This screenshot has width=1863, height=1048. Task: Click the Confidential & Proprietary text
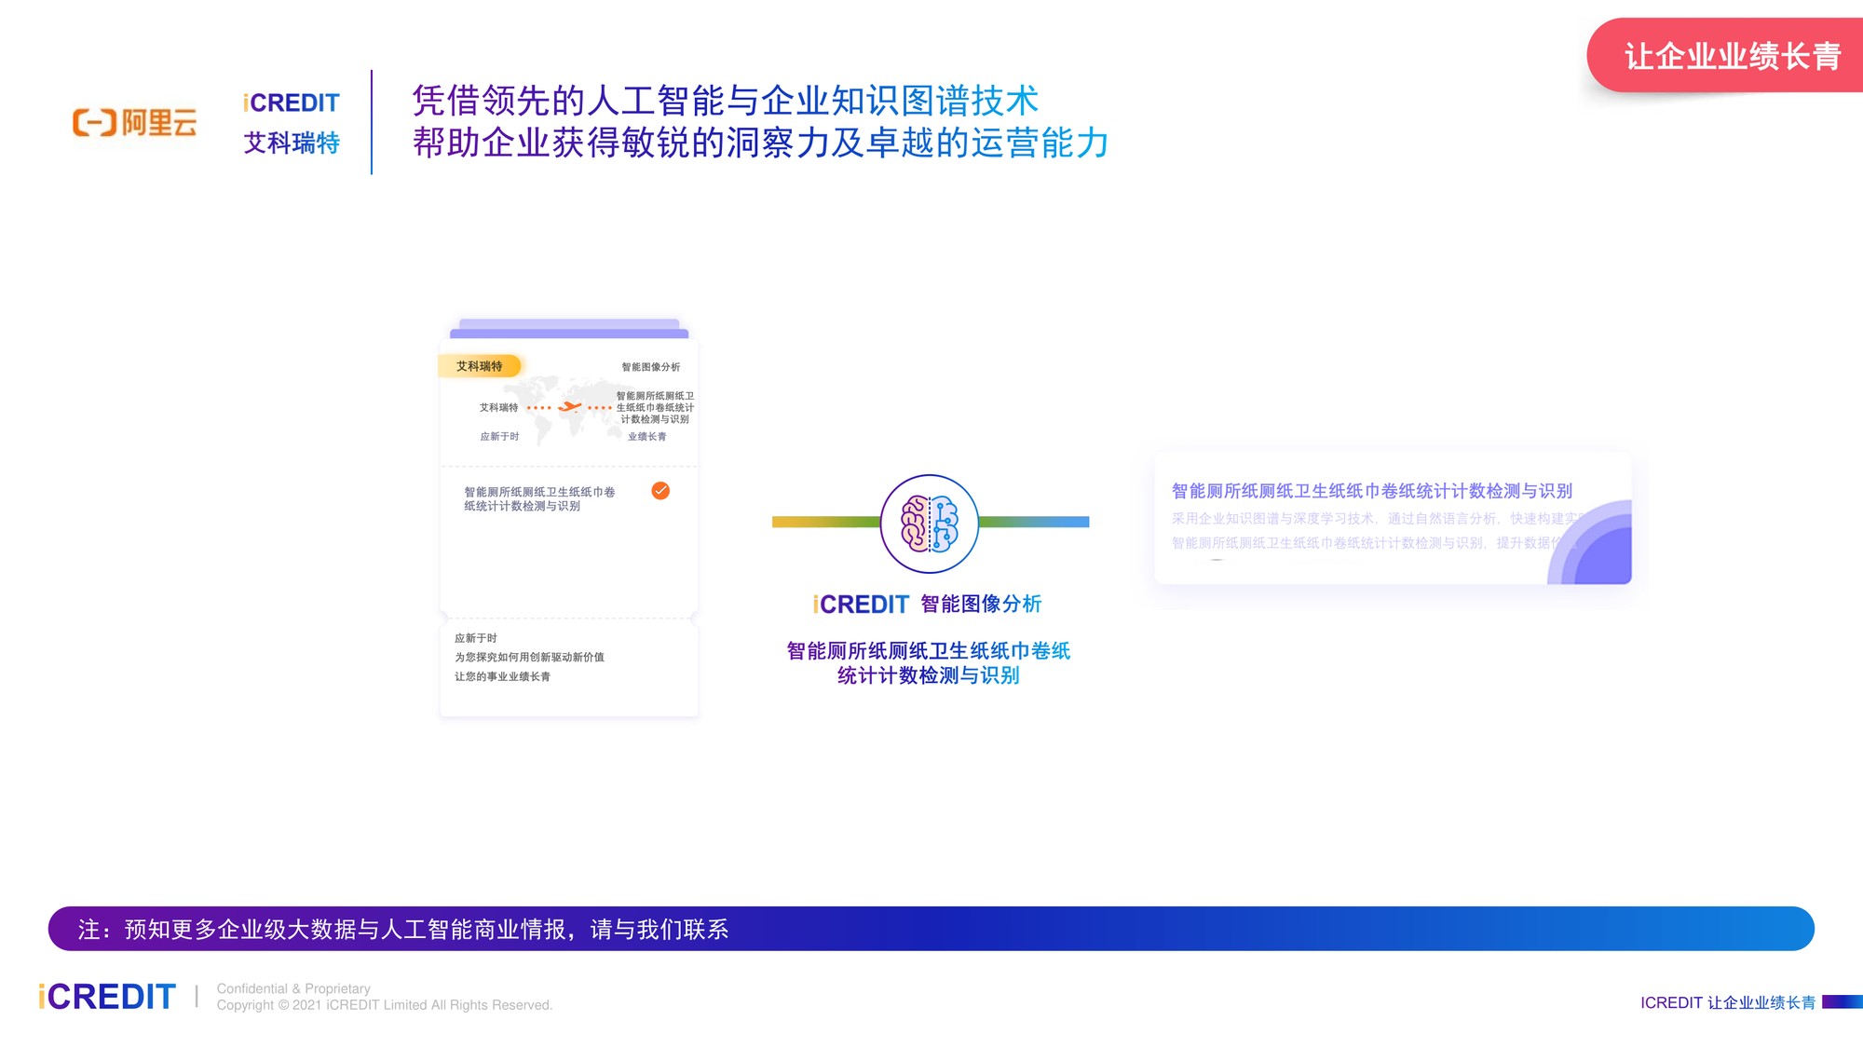pos(293,988)
